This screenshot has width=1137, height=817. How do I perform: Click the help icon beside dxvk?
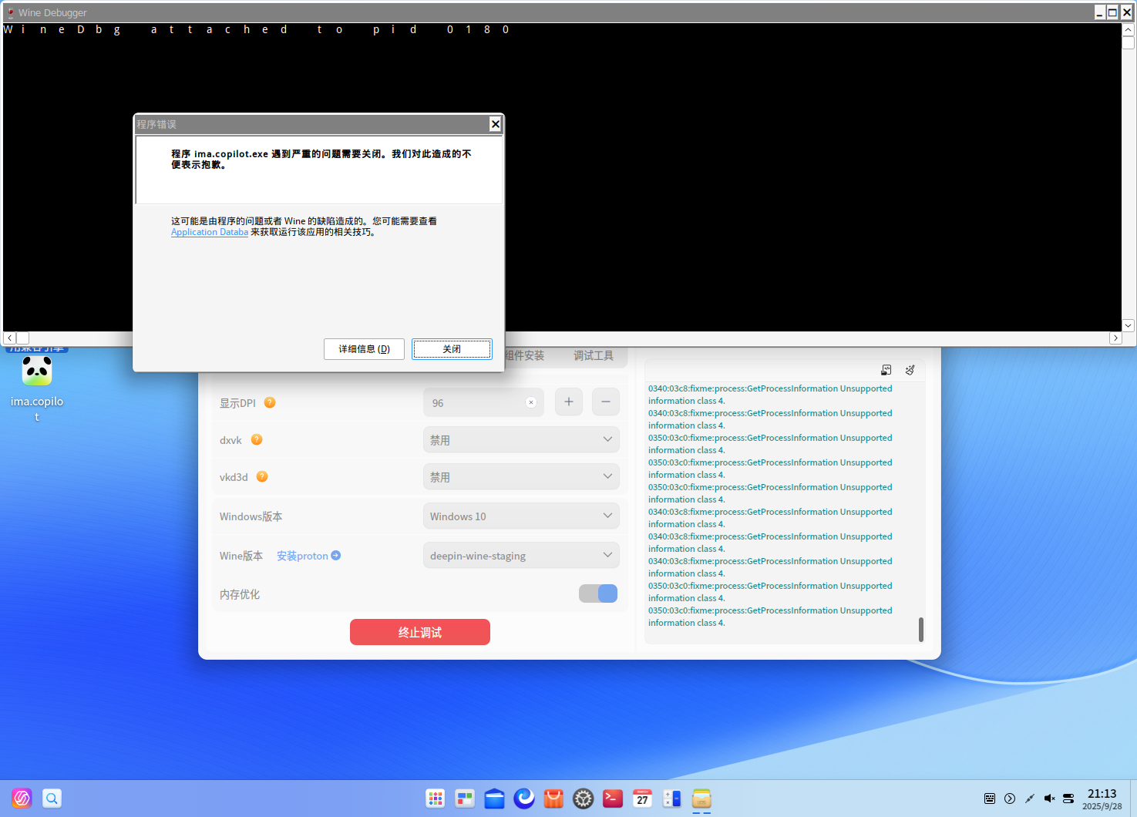(257, 439)
